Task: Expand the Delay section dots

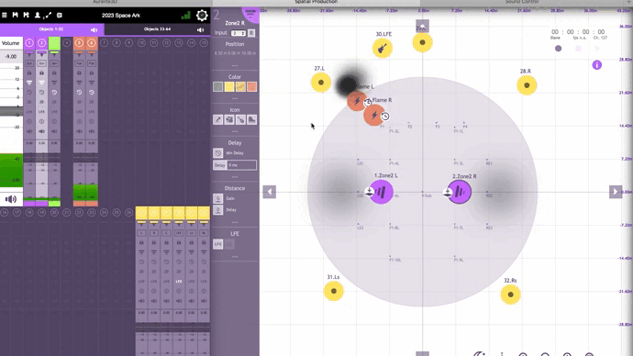Action: [235, 177]
